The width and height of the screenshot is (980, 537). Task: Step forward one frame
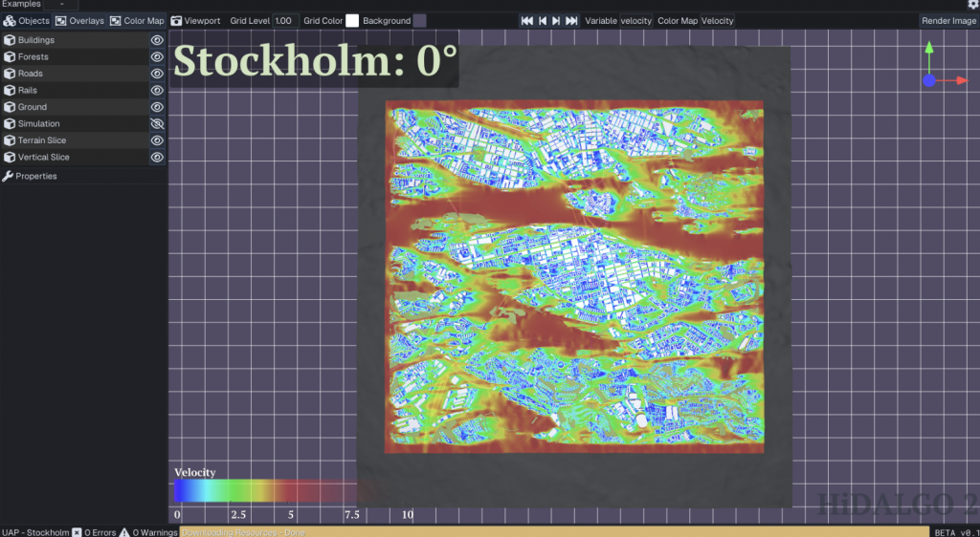[x=556, y=21]
